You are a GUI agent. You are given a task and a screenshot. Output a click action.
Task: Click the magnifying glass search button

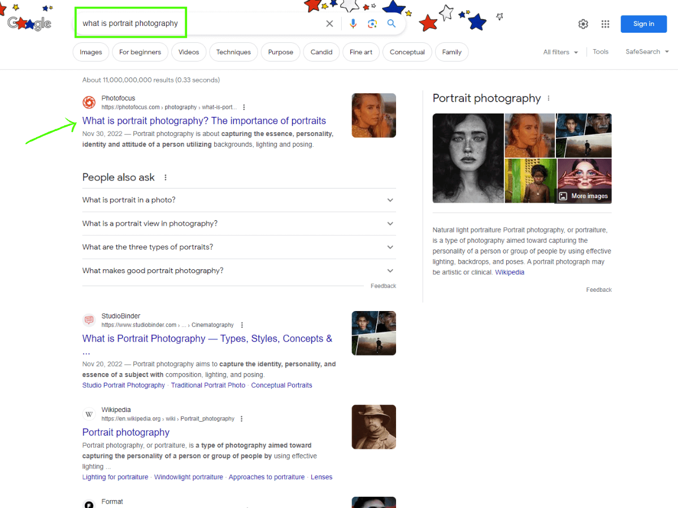click(391, 24)
